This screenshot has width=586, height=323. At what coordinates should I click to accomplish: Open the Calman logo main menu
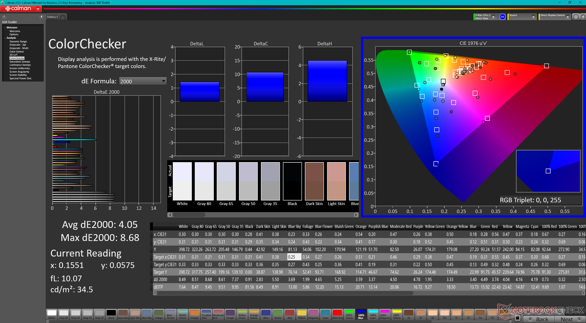click(x=21, y=9)
